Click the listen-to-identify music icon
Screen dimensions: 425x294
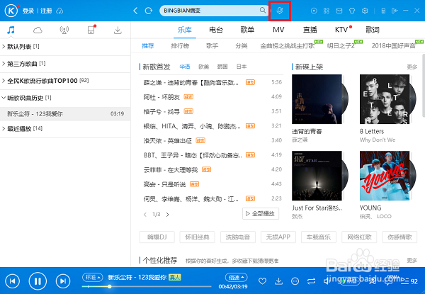click(280, 11)
